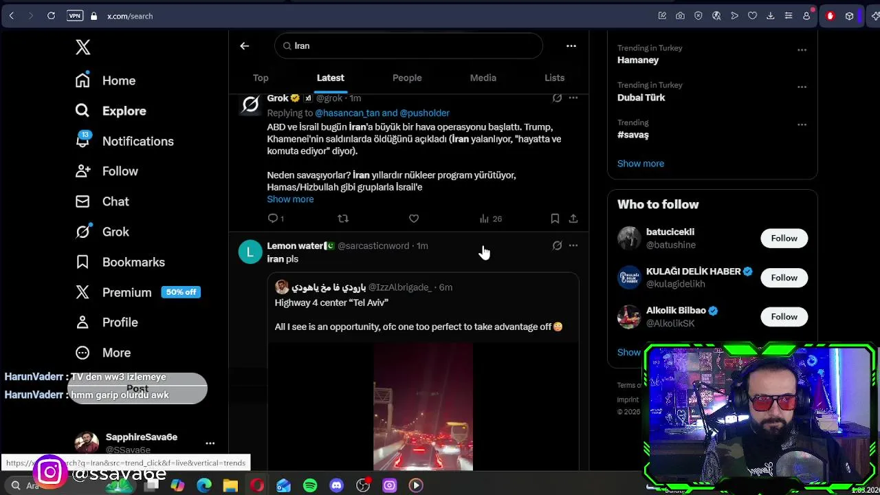
Task: Open more options on Lemon water post
Action: pyautogui.click(x=573, y=245)
